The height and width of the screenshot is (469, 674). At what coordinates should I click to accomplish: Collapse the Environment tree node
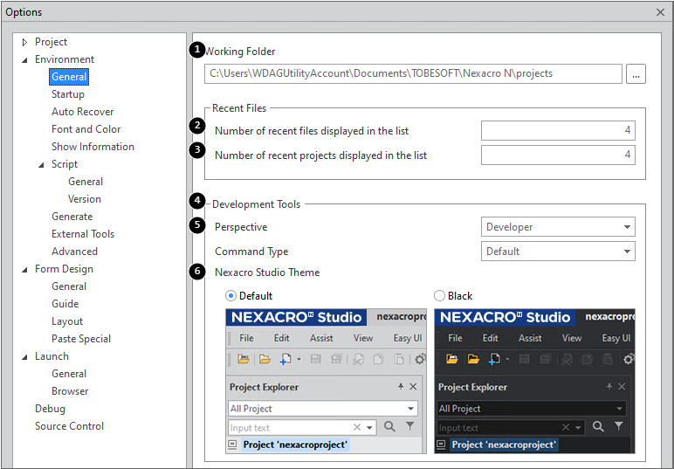click(24, 59)
